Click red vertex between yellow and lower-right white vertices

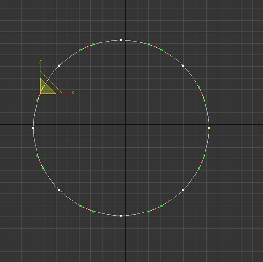pos(202,162)
